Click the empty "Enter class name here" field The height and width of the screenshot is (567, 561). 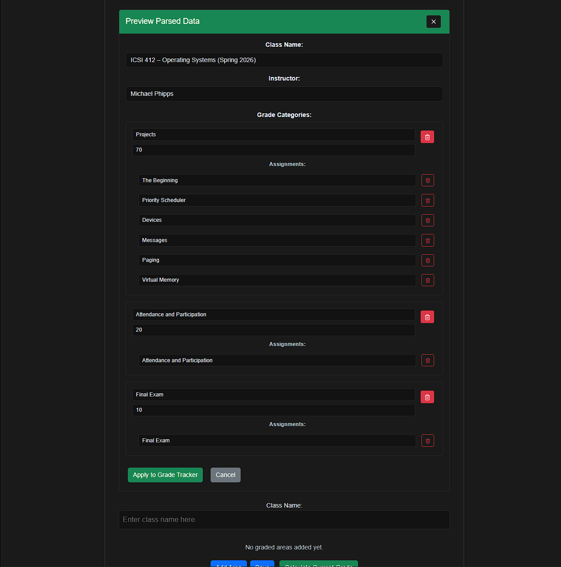[x=284, y=520]
